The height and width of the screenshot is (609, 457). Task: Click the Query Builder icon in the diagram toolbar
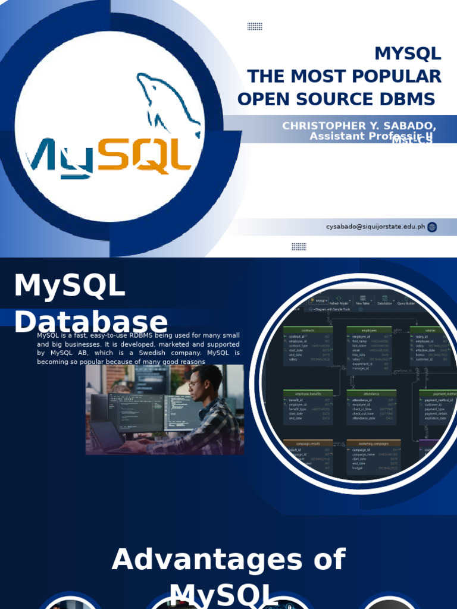click(x=406, y=299)
